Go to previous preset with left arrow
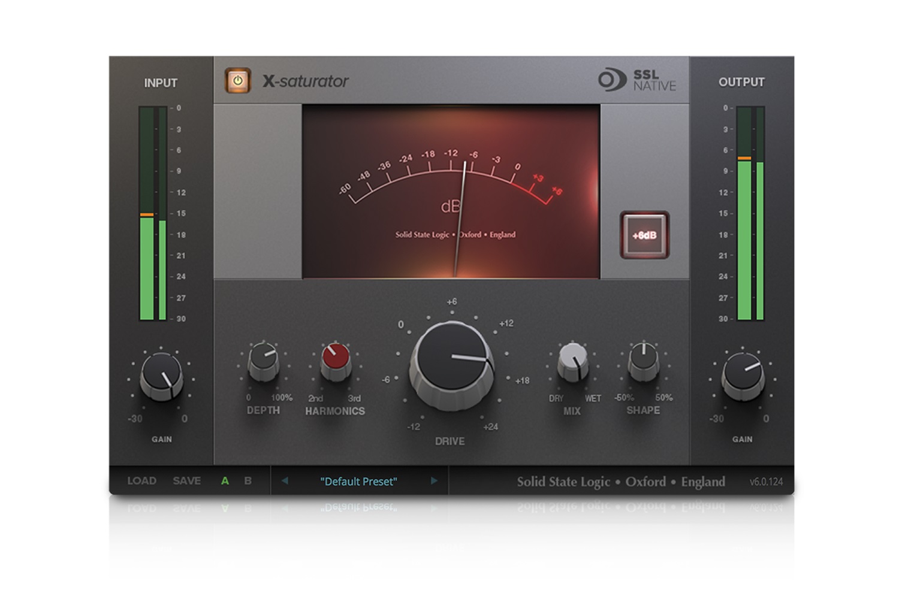The width and height of the screenshot is (899, 599). (x=285, y=481)
